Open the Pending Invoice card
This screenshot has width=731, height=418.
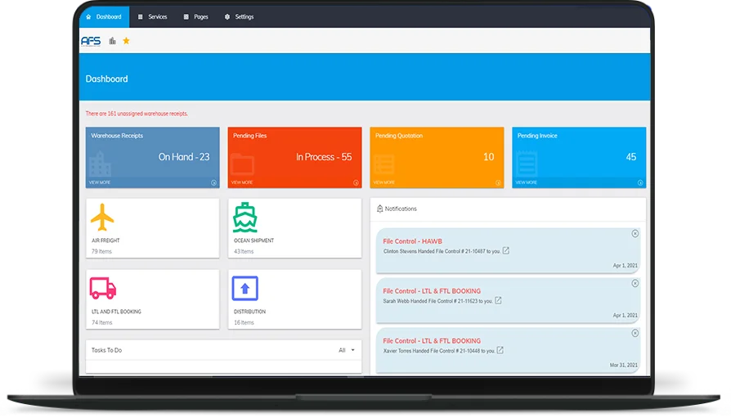579,158
